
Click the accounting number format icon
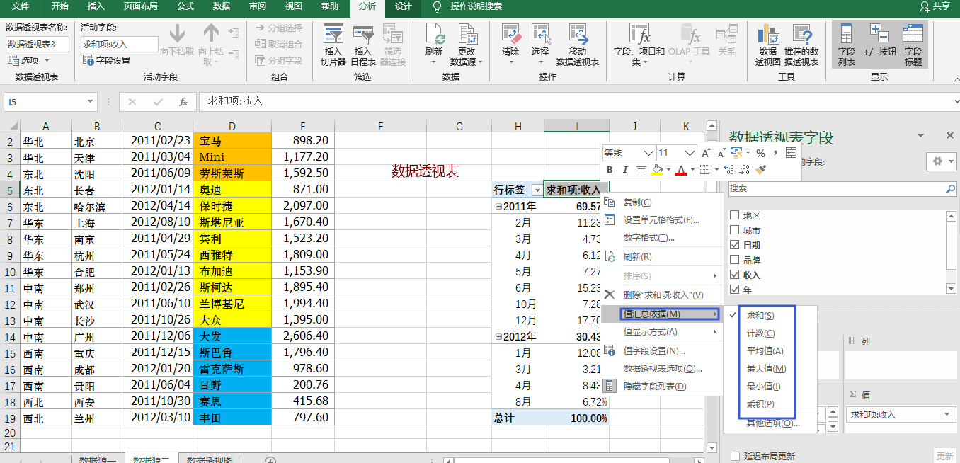736,153
